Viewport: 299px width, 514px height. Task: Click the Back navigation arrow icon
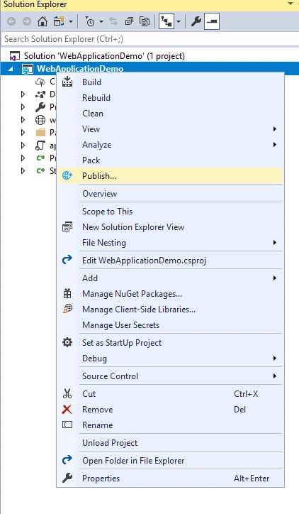pos(11,21)
